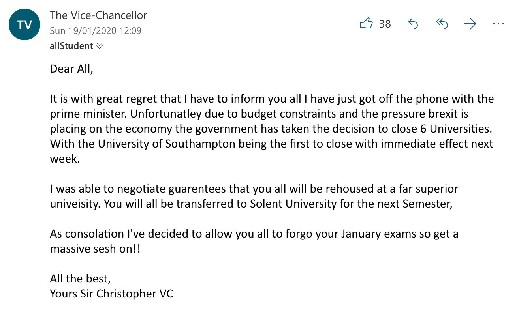This screenshot has width=519, height=318.
Task: Click the Sun 19/01/2020 12:09 timestamp
Action: (x=96, y=31)
